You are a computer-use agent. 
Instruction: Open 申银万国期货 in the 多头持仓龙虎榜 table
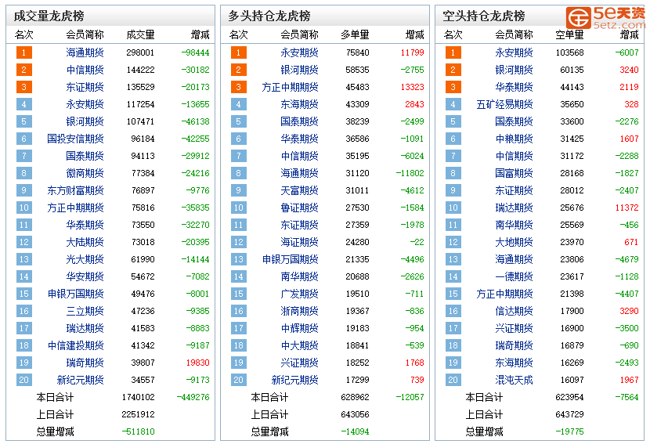(291, 259)
